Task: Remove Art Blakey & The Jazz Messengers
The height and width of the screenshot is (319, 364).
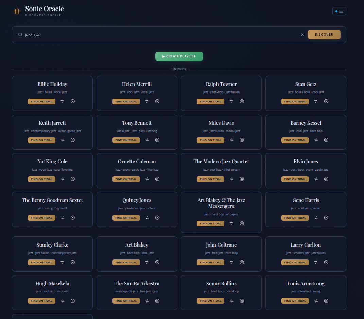Action: [x=242, y=223]
